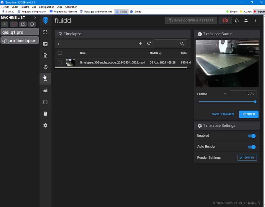The height and width of the screenshot is (207, 265).
Task: Open the notifications bell
Action: point(237,20)
